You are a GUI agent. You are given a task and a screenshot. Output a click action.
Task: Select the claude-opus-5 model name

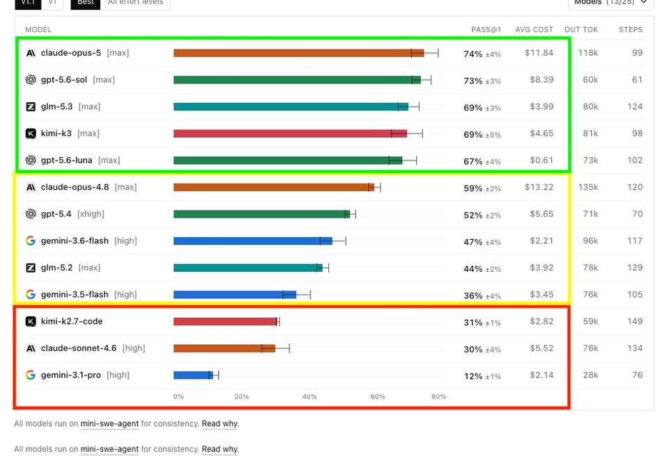[71, 53]
